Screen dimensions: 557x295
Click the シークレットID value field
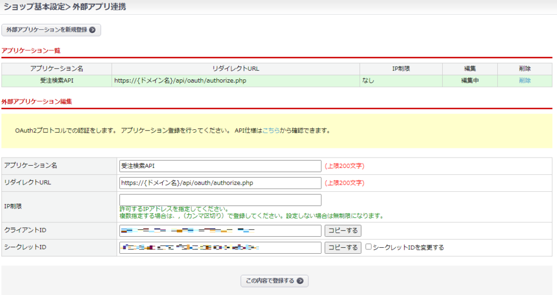pyautogui.click(x=220, y=248)
